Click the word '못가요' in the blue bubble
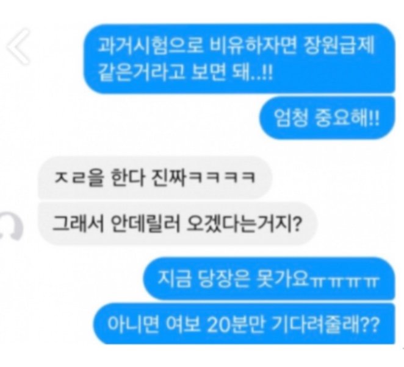The height and width of the screenshot is (367, 404). (x=283, y=278)
